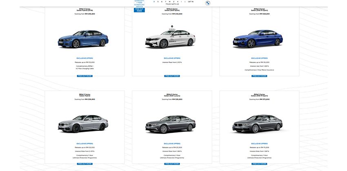Find out more for 3 Series 320i Sport

172,76
